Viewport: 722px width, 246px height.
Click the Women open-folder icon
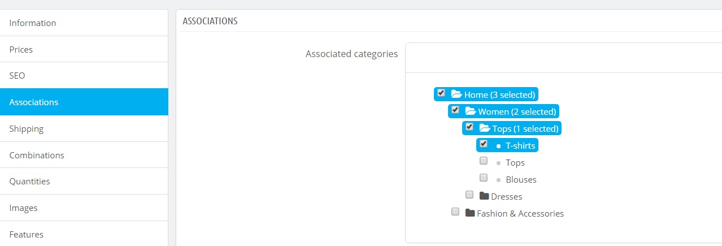(471, 111)
